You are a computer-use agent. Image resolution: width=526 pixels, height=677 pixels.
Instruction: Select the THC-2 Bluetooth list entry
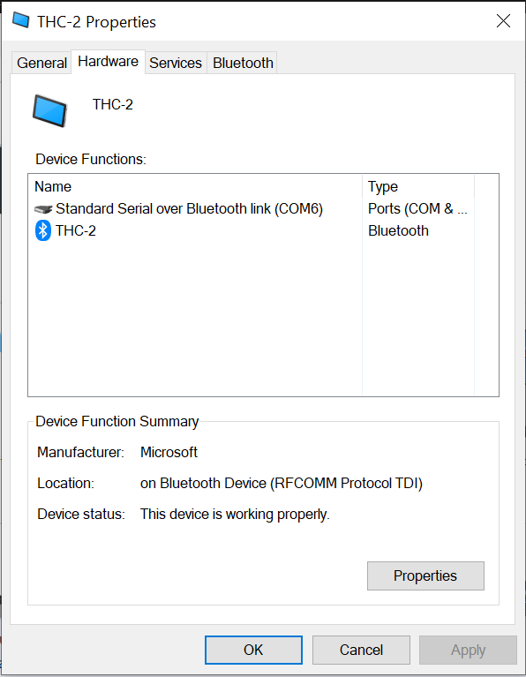point(76,230)
